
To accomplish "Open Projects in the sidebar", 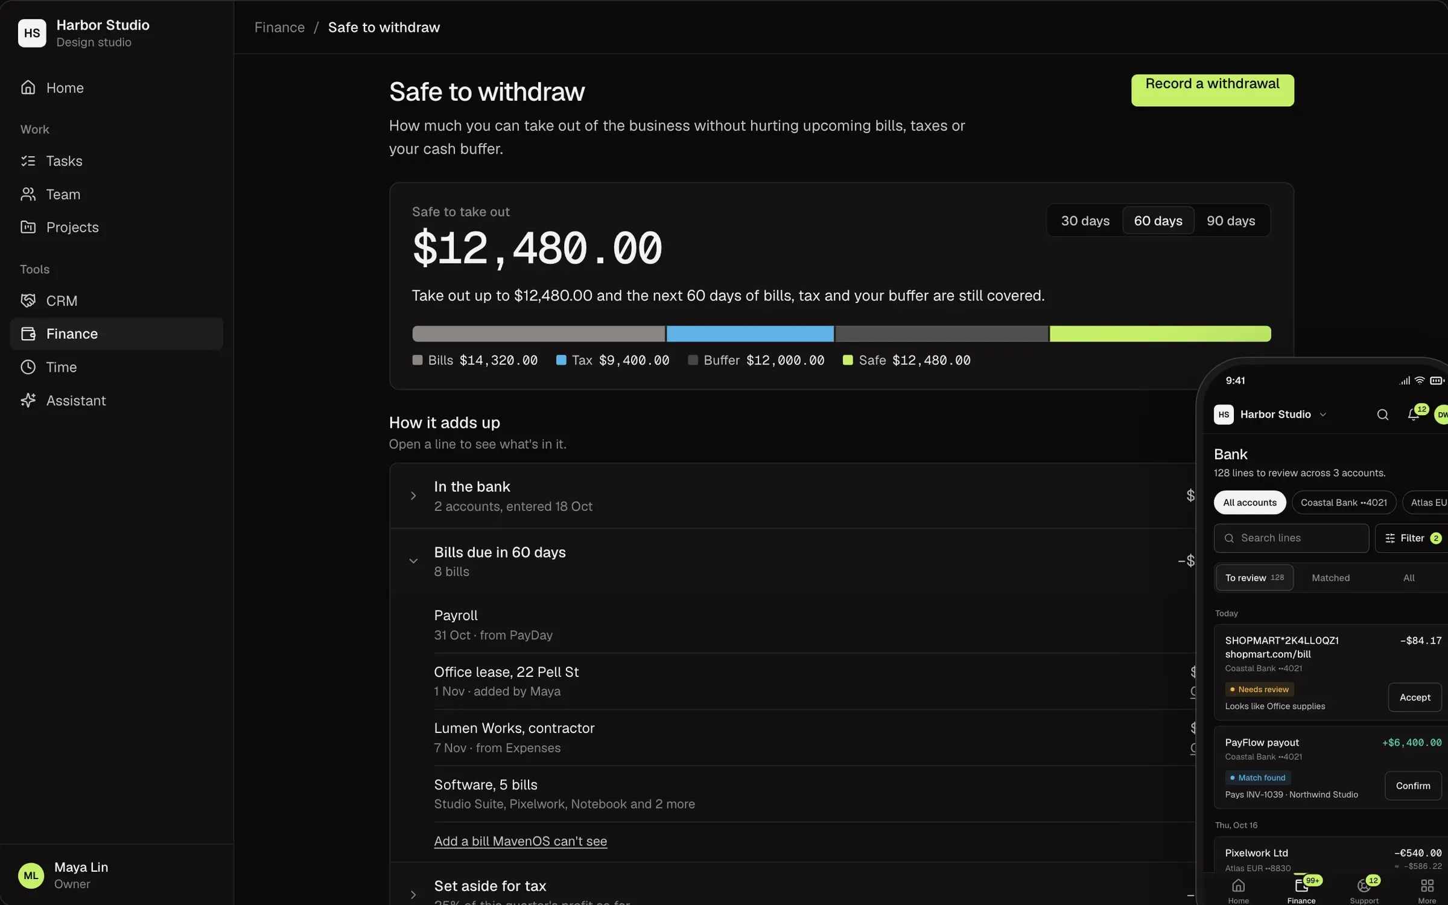I will click(x=116, y=227).
